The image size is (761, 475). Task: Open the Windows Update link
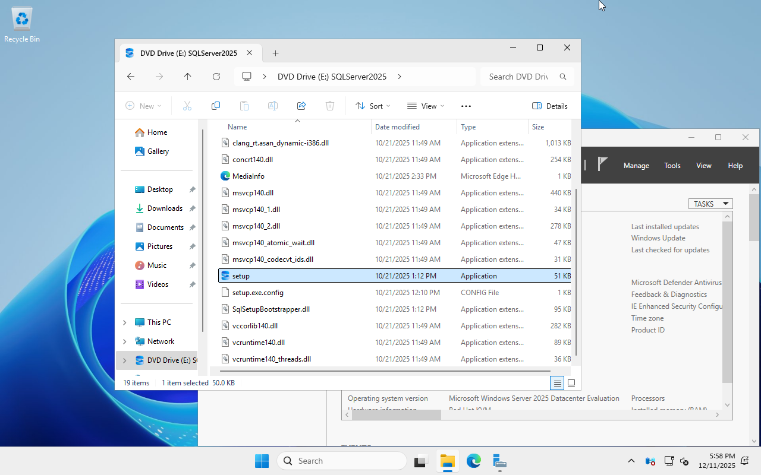point(658,237)
